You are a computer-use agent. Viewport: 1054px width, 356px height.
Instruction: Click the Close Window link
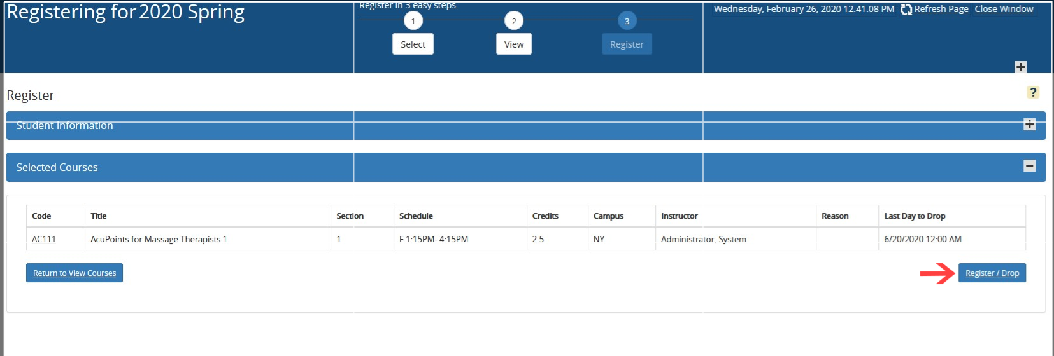[x=1004, y=9]
